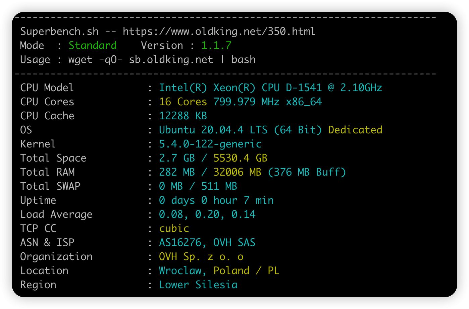Click the 12288 KB cache value
The width and height of the screenshot is (469, 309).
click(183, 116)
